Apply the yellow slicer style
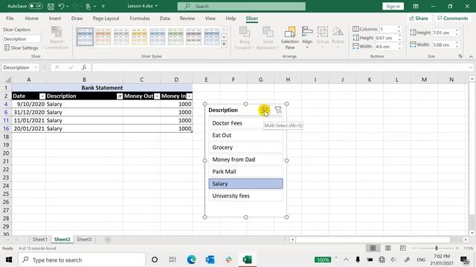Screen dimensions: 476x267 tap(139, 37)
